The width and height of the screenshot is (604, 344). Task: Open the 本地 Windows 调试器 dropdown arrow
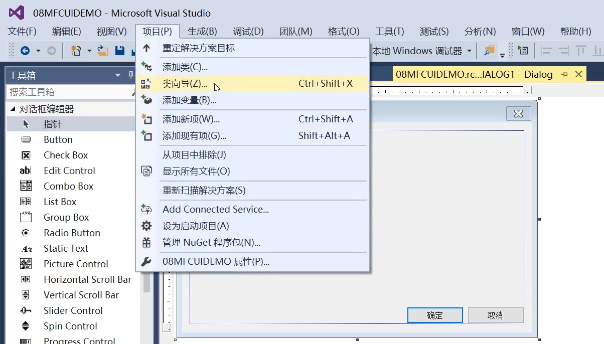[470, 51]
